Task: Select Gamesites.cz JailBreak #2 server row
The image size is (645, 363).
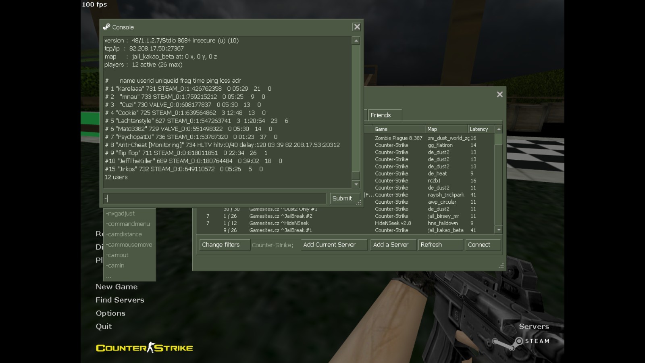Action: tap(346, 216)
